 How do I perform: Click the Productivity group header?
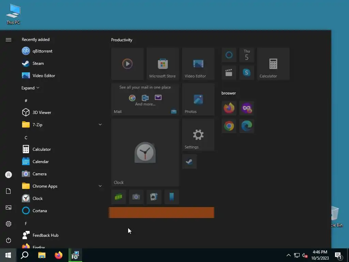122,40
